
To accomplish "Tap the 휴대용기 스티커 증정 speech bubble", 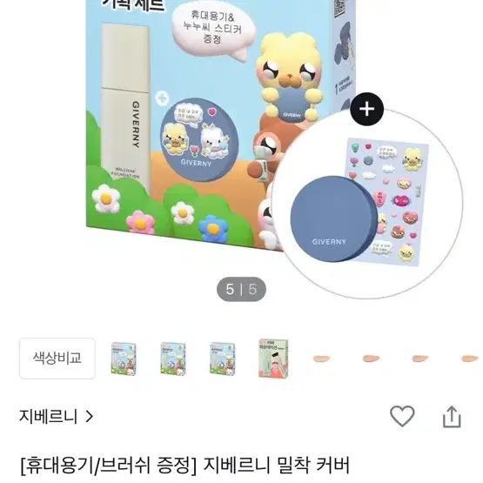I will [x=213, y=30].
